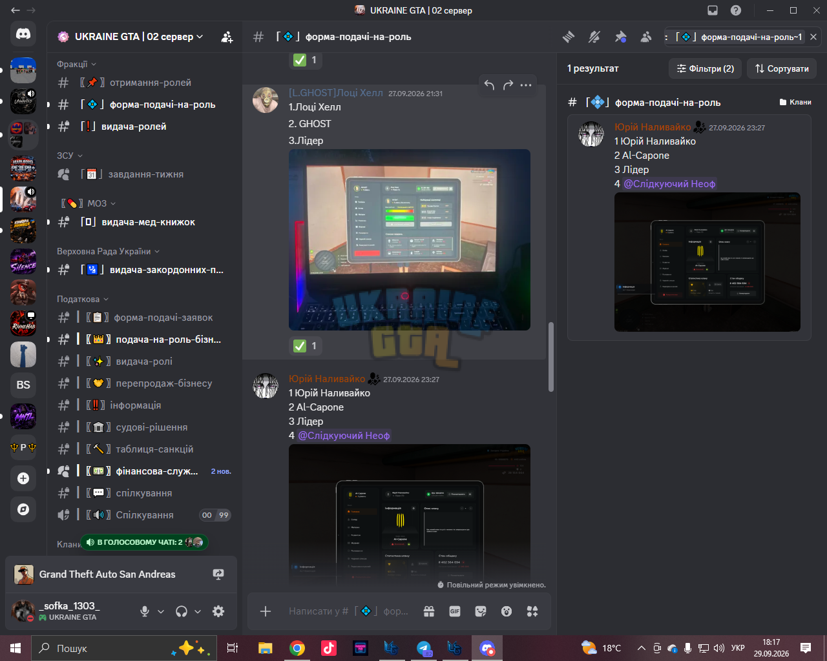The height and width of the screenshot is (661, 827).
Task: Open sticker picker in message bar
Action: click(481, 611)
